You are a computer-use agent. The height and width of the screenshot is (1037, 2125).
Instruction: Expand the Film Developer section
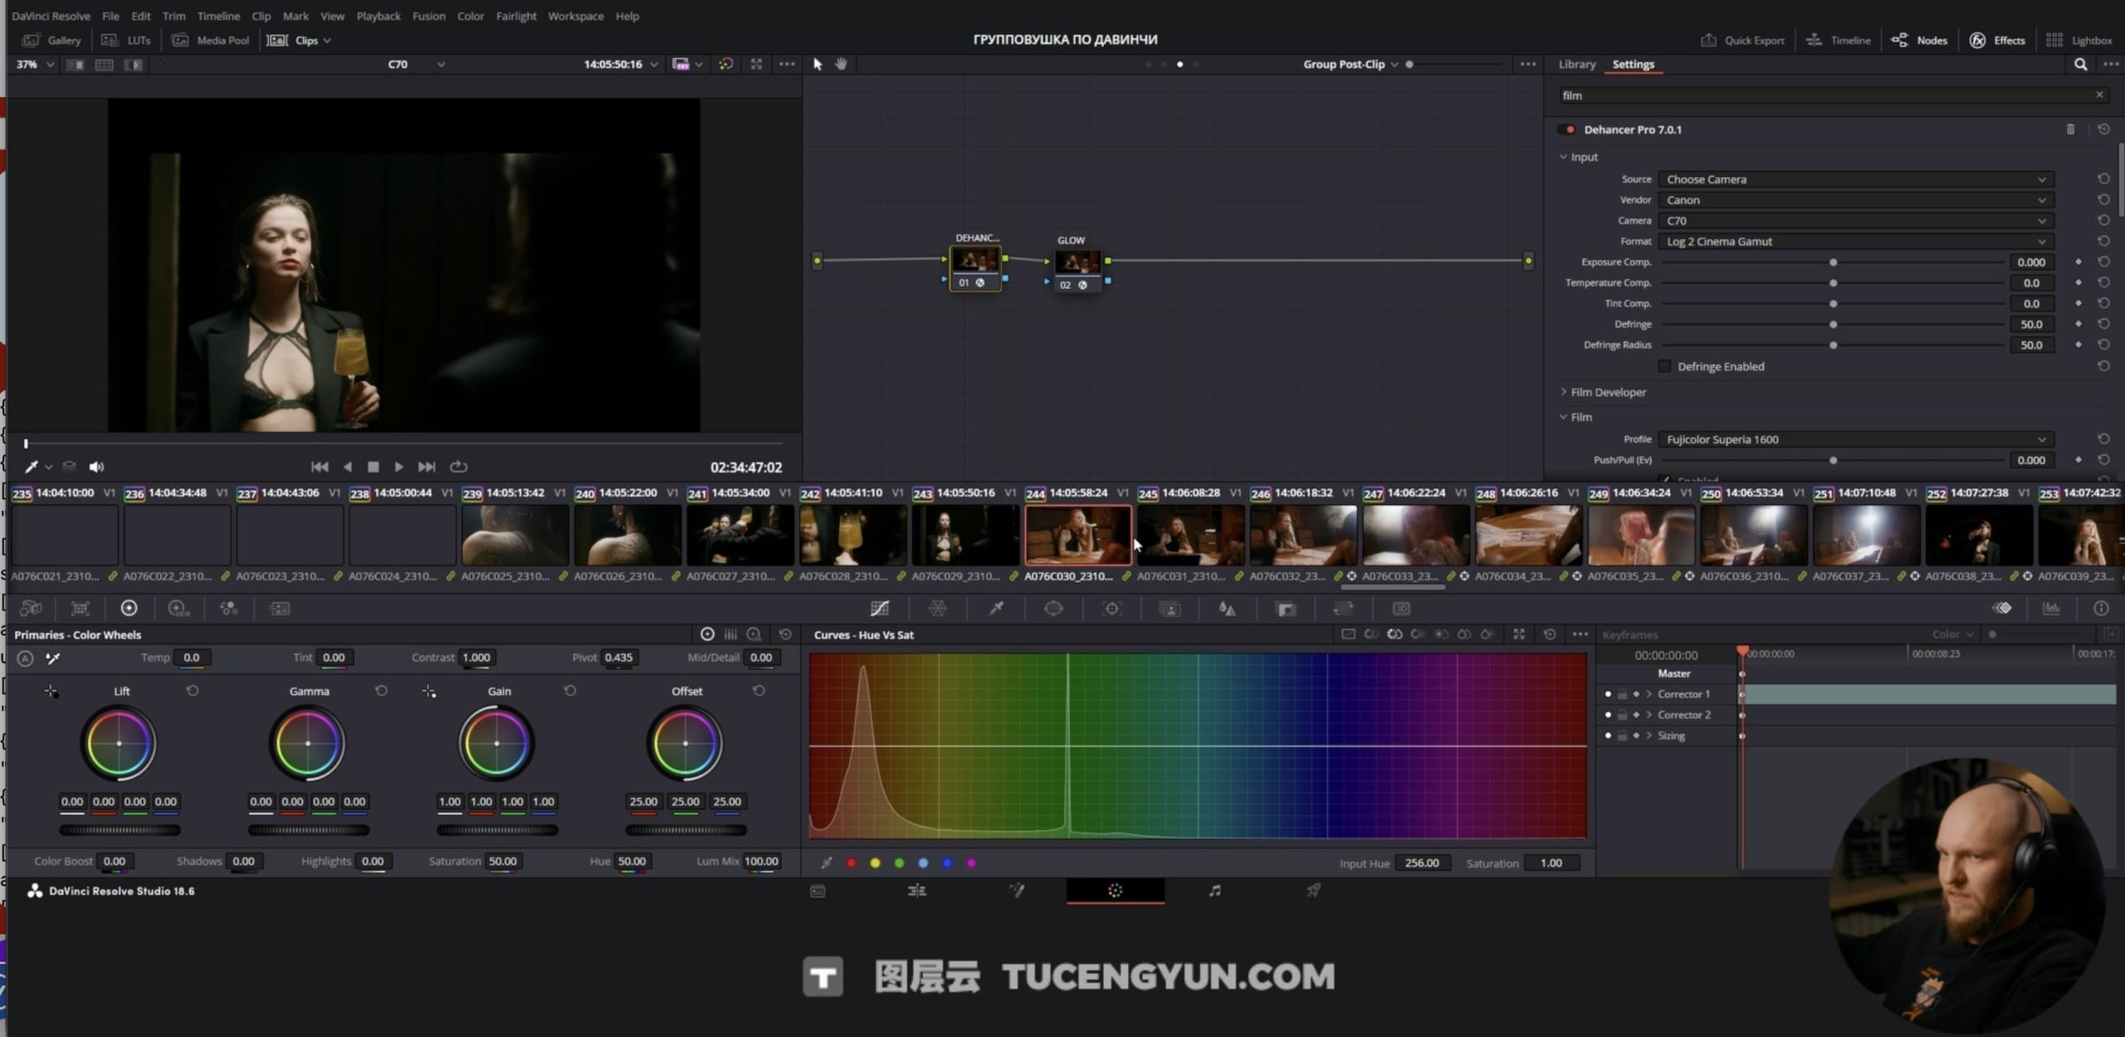1607,392
